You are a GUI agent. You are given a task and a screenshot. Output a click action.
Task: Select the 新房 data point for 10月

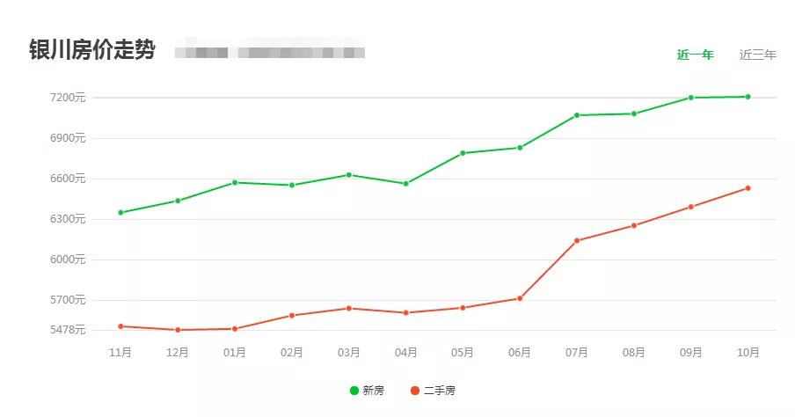tap(748, 97)
